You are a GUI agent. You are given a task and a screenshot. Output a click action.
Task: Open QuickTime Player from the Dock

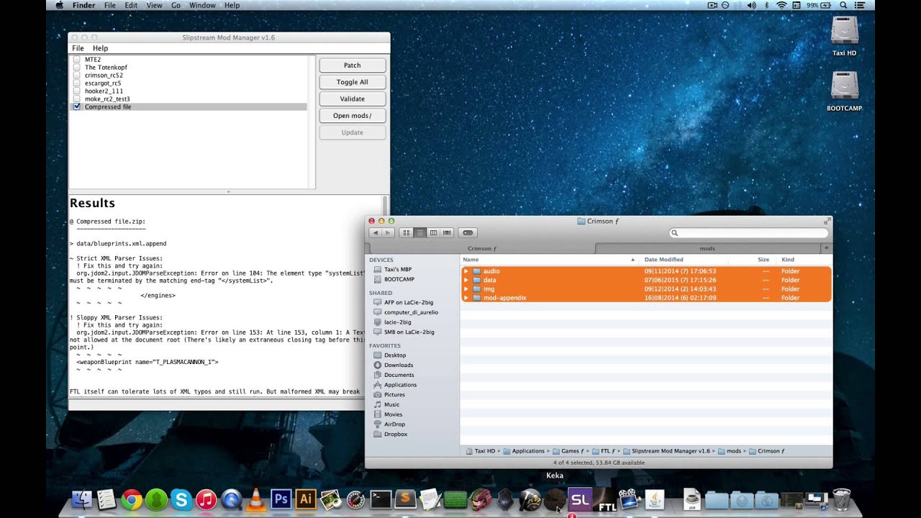click(630, 499)
